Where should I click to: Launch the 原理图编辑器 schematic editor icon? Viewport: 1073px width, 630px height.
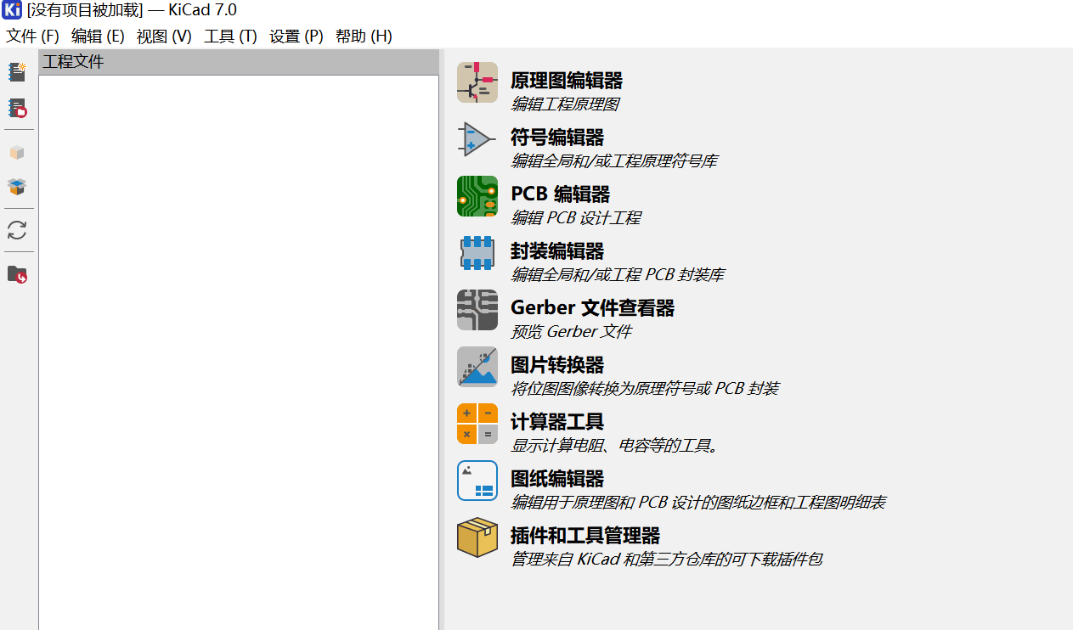pyautogui.click(x=477, y=82)
